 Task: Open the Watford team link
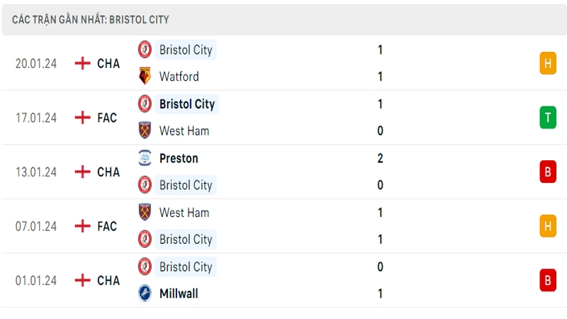(x=179, y=77)
